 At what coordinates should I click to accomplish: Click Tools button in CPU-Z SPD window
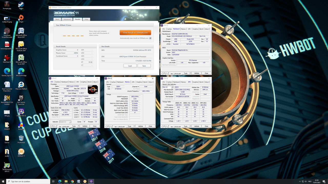[185, 126]
